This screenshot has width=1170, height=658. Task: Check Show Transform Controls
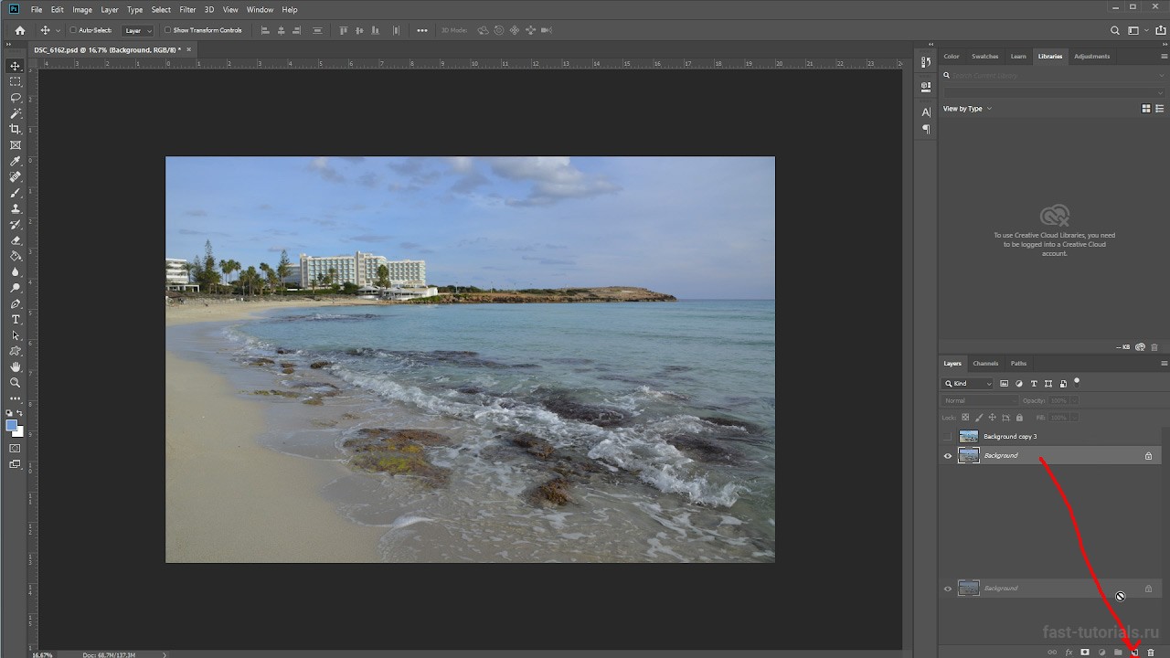click(x=167, y=30)
